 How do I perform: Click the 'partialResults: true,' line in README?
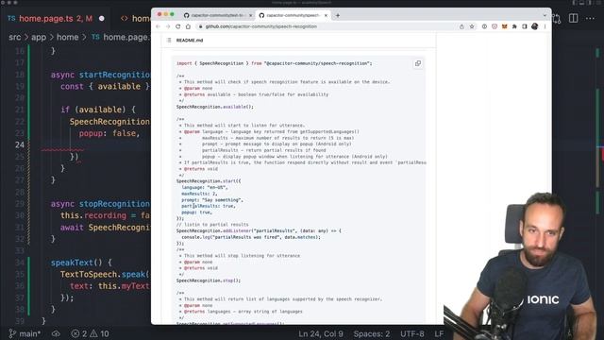pos(209,206)
